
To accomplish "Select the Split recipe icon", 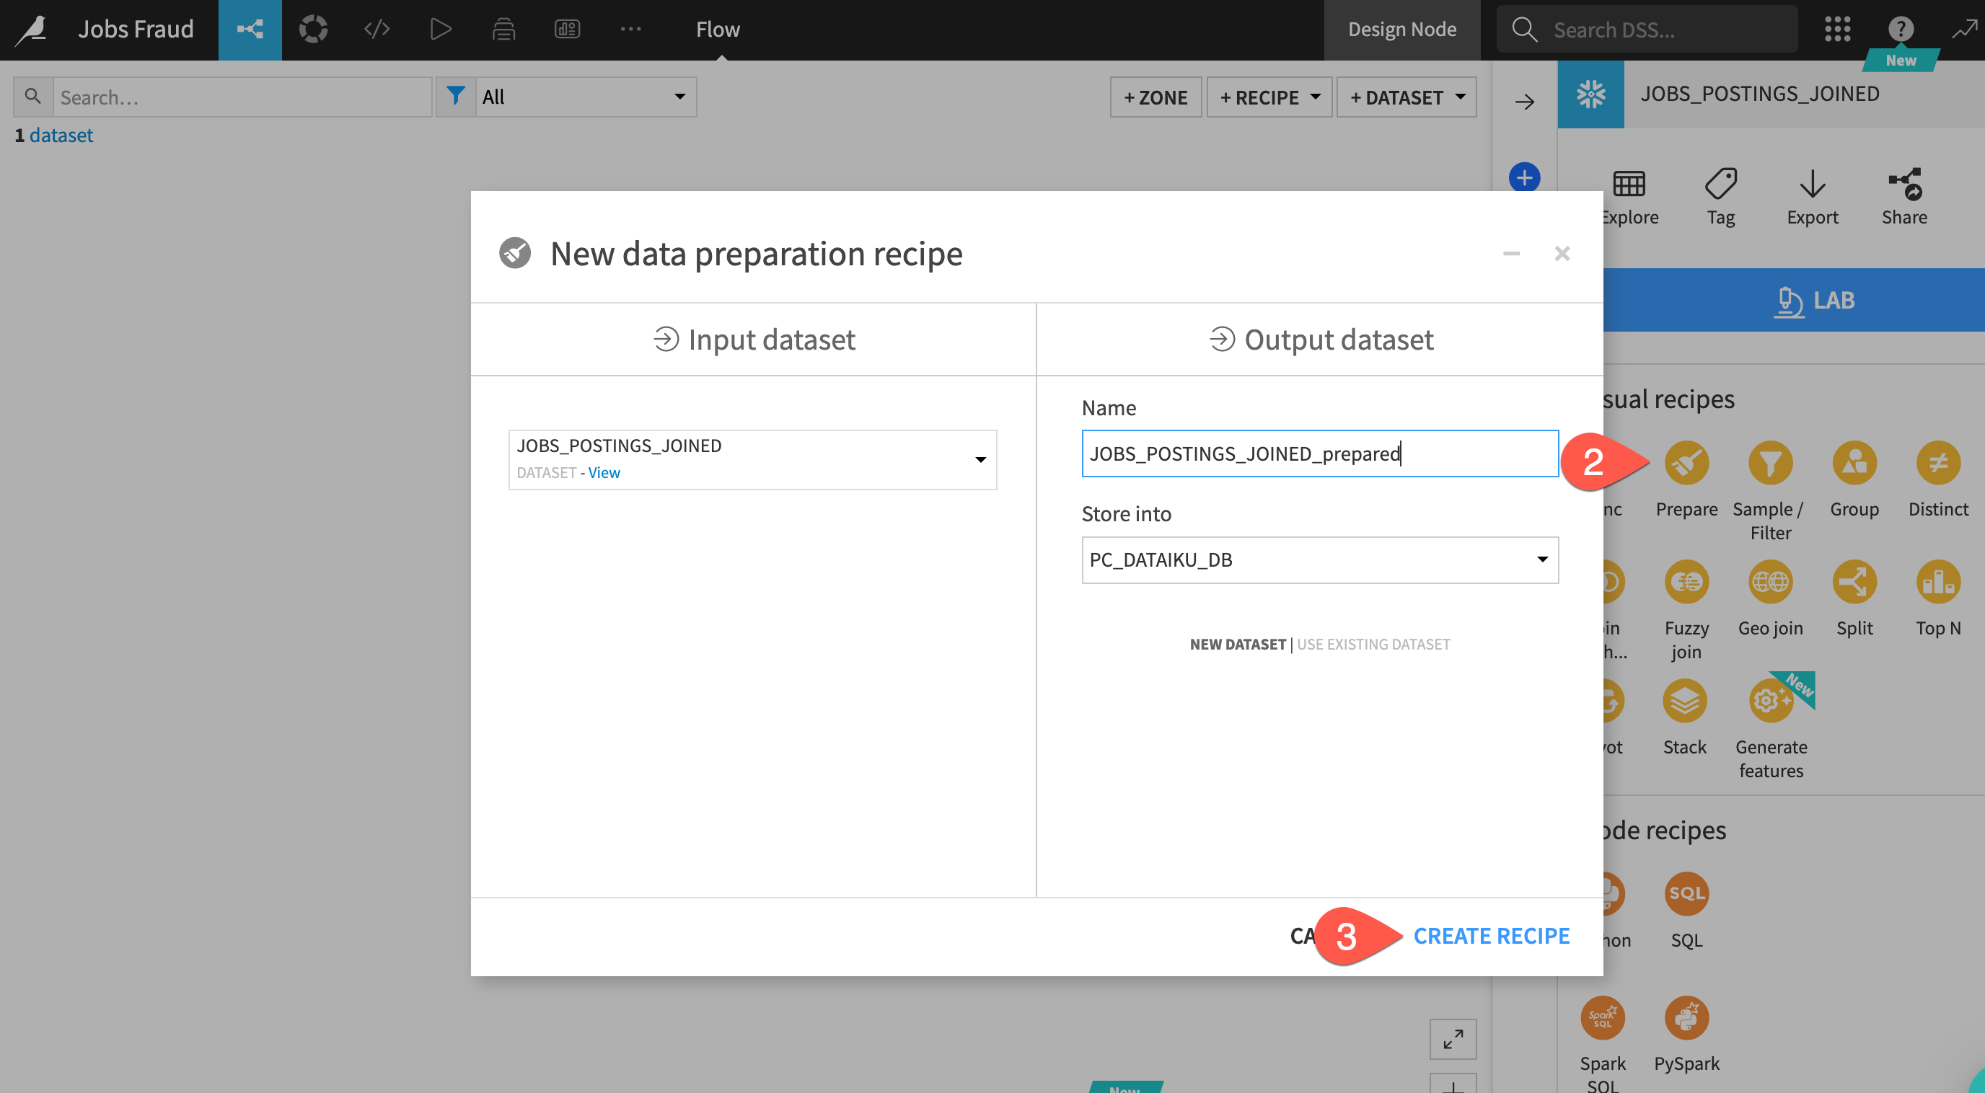I will tap(1854, 583).
